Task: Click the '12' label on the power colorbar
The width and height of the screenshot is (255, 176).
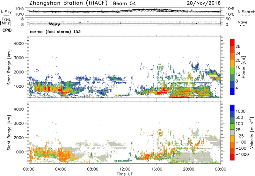Action: (238, 74)
